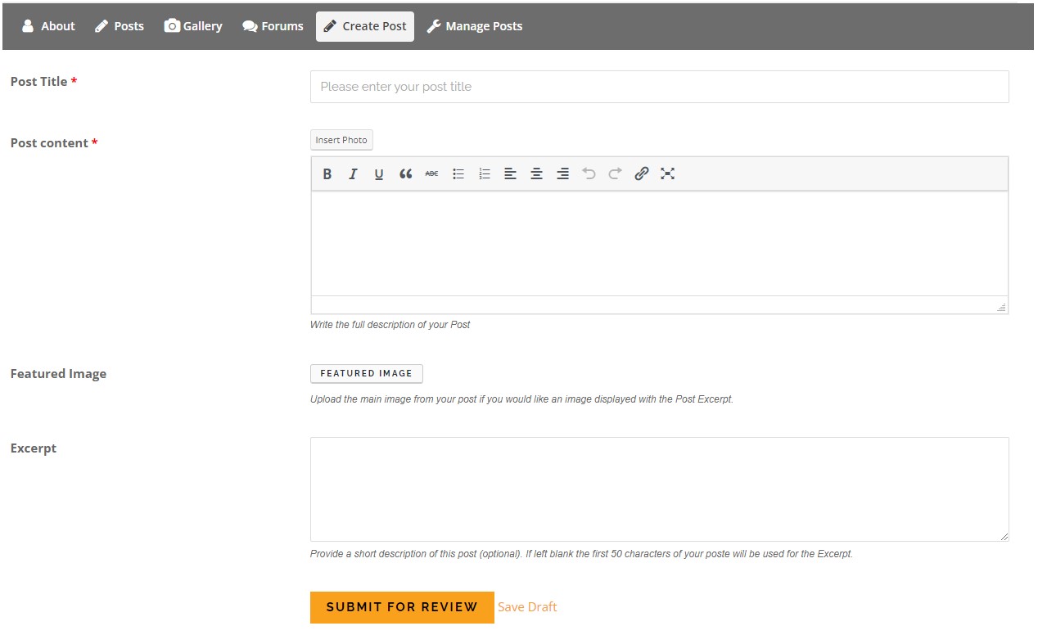Select the Create Post tab
The height and width of the screenshot is (644, 1038).
point(365,26)
